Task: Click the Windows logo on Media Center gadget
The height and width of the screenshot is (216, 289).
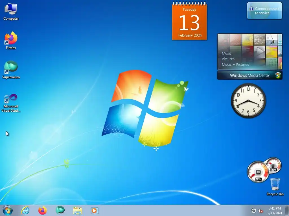Action: click(278, 75)
